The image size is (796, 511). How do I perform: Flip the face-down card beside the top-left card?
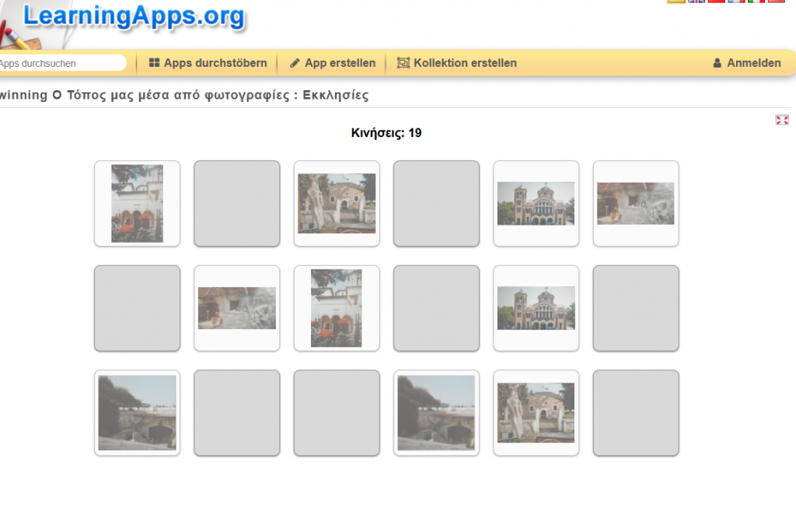tap(236, 204)
